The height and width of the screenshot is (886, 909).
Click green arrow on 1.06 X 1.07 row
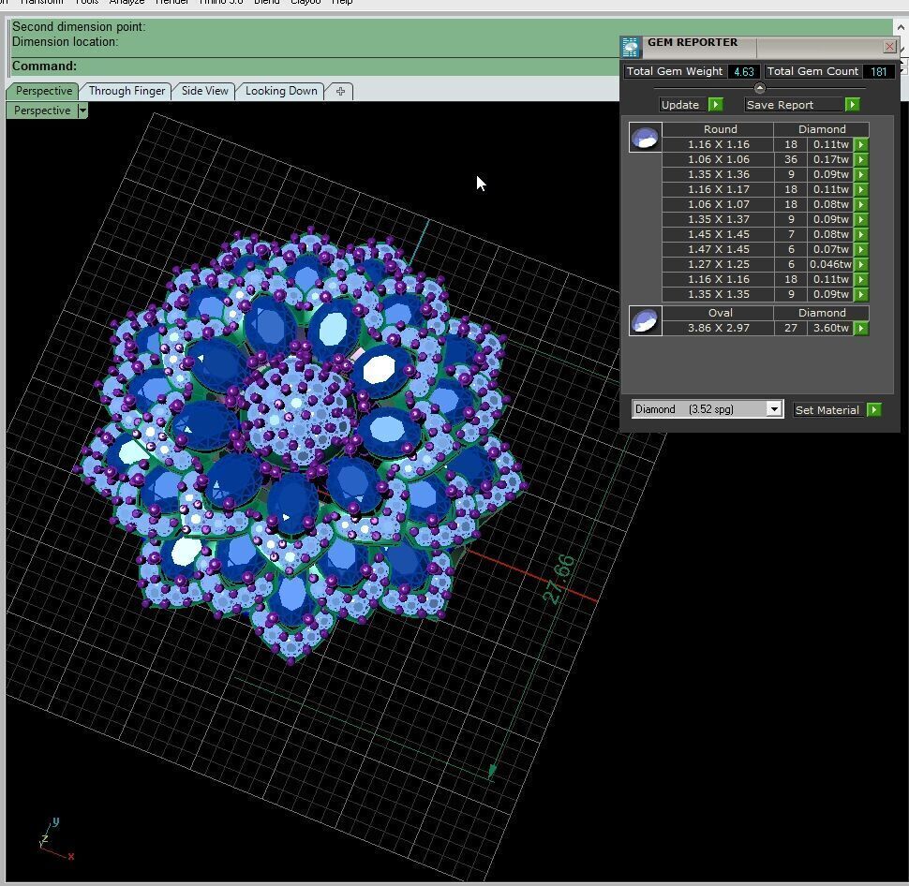(x=861, y=204)
